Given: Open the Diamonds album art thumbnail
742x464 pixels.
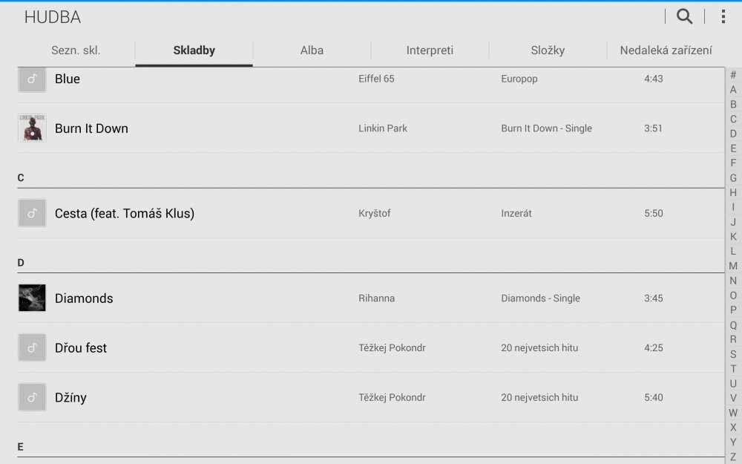Looking at the screenshot, I should coord(31,298).
